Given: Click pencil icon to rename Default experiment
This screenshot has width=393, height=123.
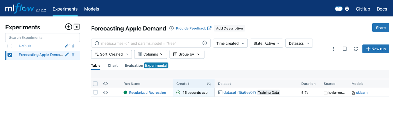Looking at the screenshot, I should [67, 46].
